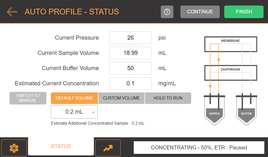Switch to CUSTOM VOLUME mode
The height and width of the screenshot is (157, 268).
[121, 98]
